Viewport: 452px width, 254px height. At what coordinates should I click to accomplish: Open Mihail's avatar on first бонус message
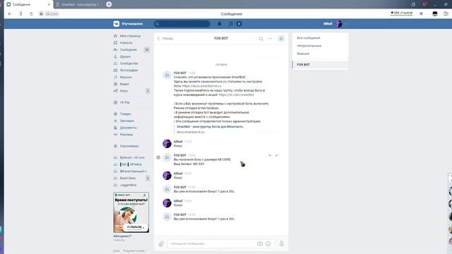[x=167, y=143]
